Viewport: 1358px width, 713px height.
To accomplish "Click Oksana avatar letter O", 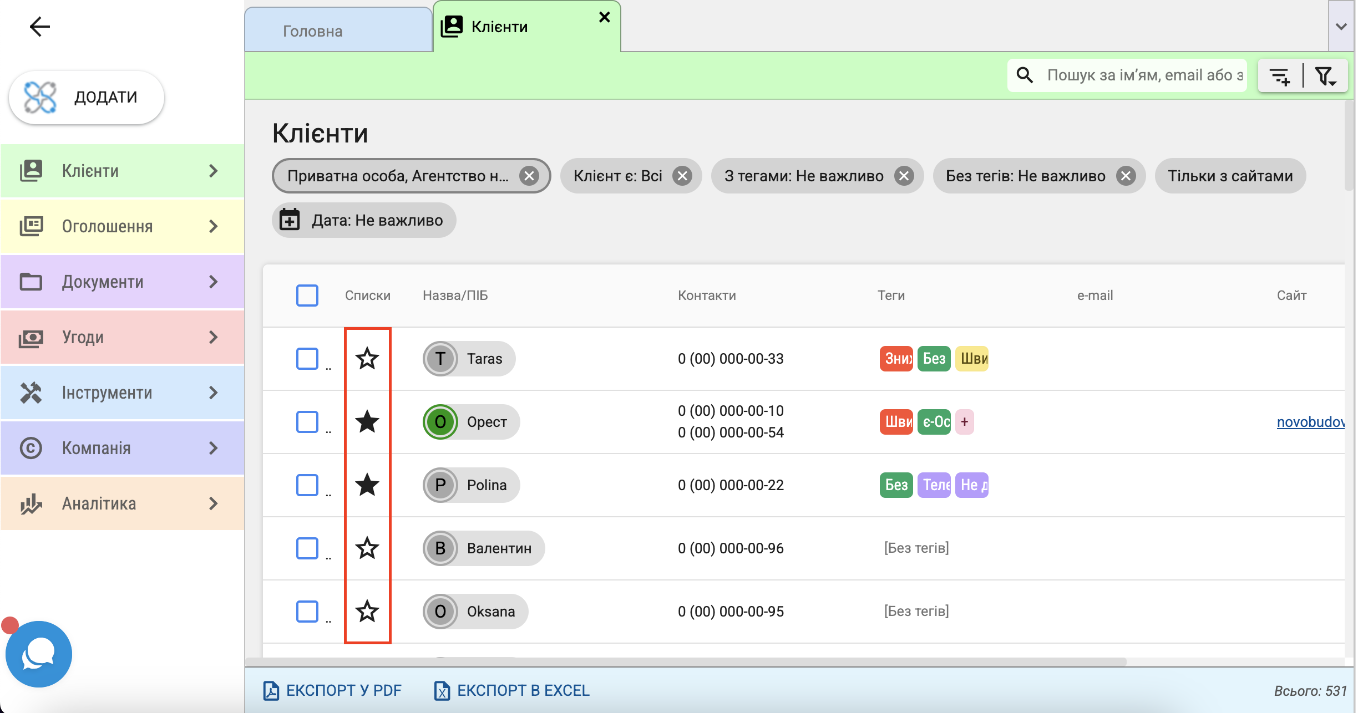I will 440,612.
